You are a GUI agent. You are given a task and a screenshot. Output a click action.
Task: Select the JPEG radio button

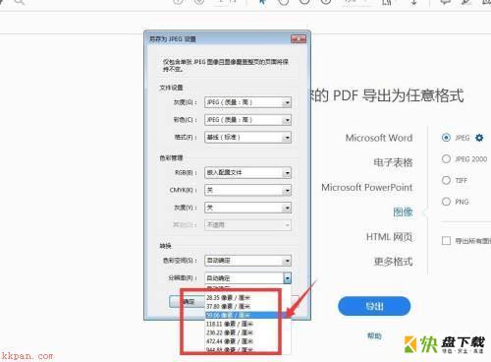pos(446,138)
